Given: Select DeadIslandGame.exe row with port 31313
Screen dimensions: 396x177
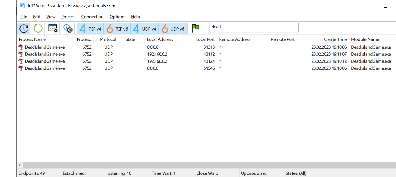Looking at the screenshot, I should click(206, 47).
